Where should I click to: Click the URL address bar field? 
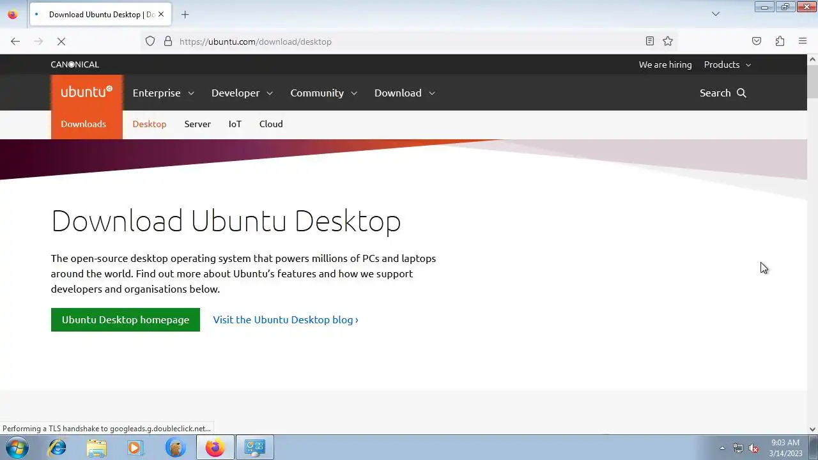[409, 42]
